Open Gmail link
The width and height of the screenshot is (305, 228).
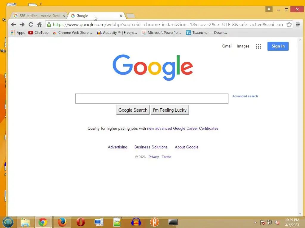pos(227,46)
